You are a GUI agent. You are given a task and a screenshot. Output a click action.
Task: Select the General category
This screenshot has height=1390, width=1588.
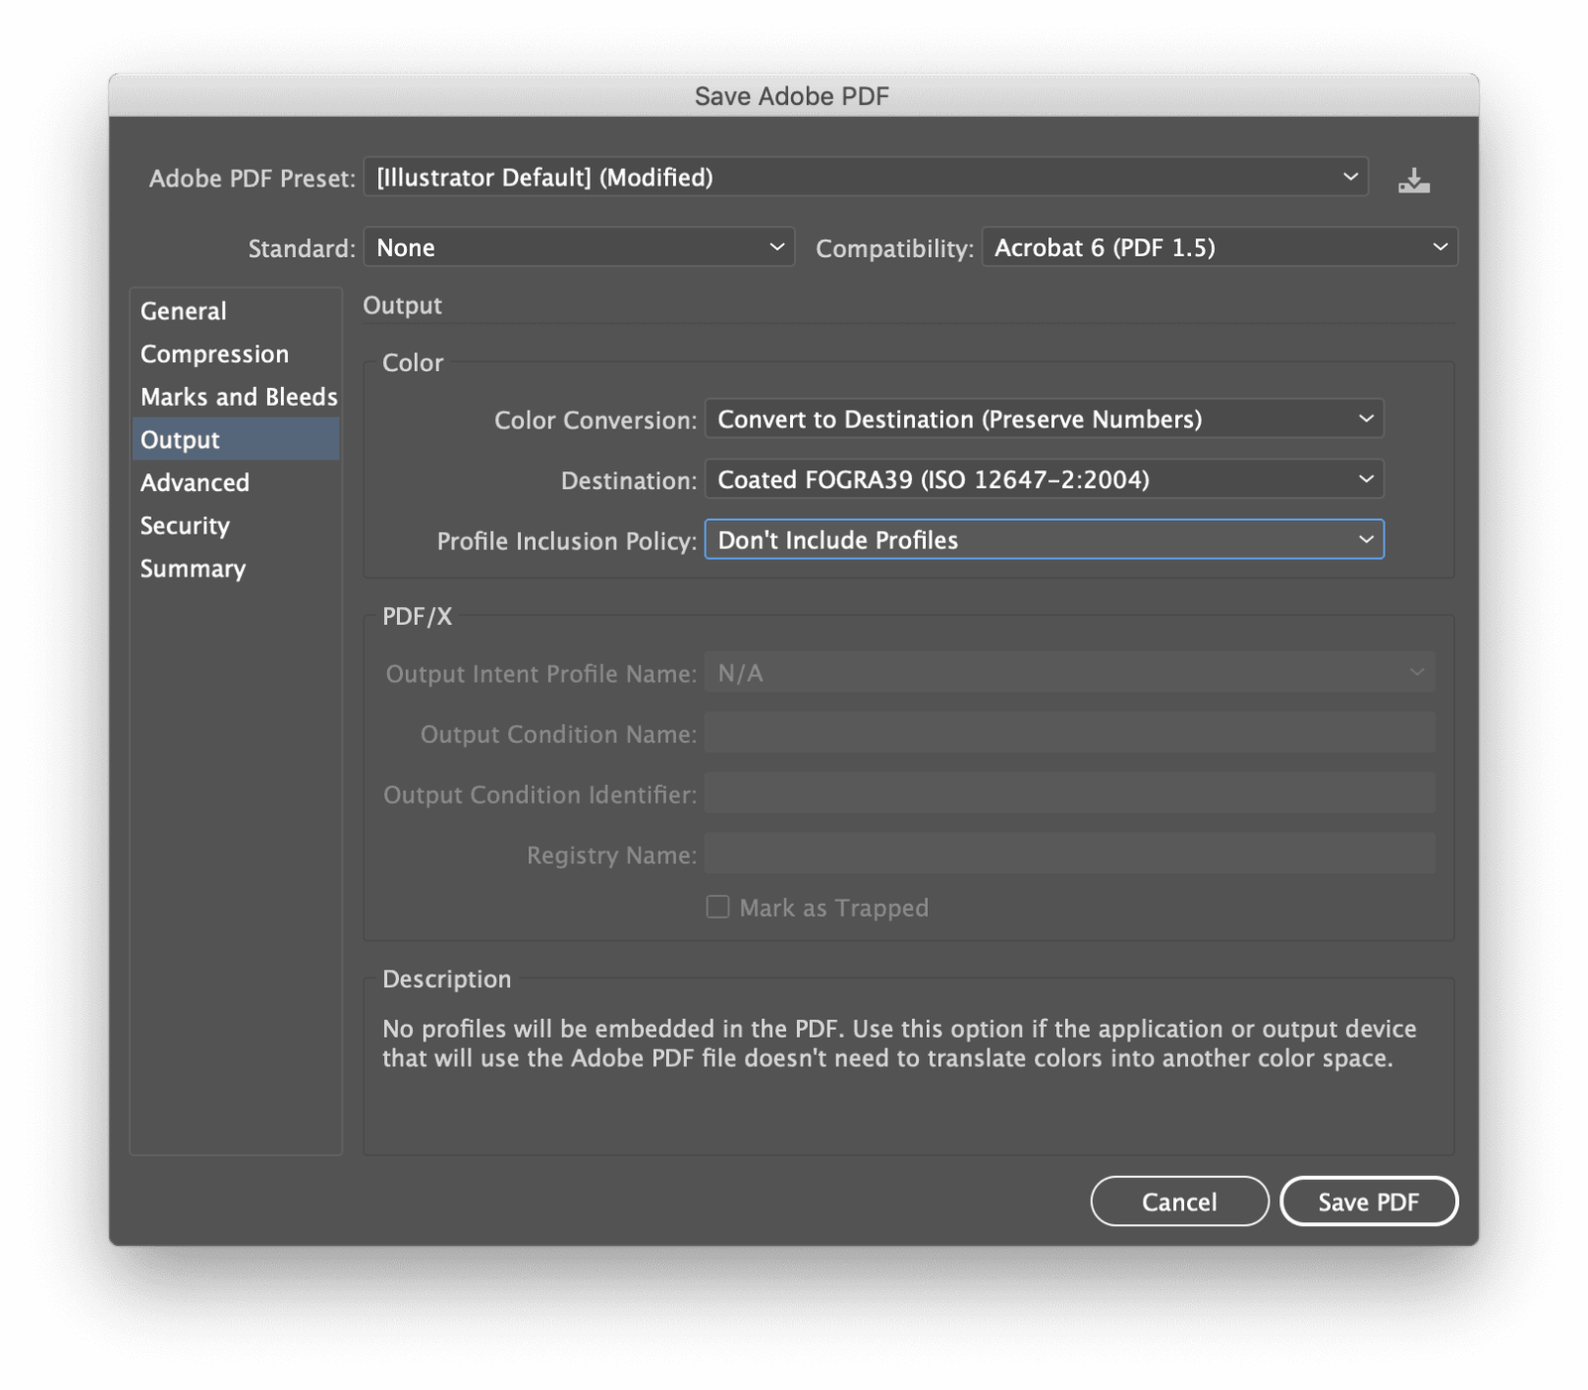(235, 311)
